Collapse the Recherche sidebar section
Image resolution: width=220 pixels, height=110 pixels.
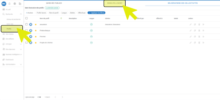(21, 14)
